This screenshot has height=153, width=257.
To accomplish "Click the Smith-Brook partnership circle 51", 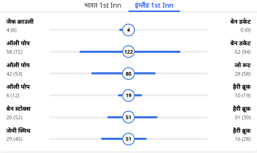I will tap(128, 139).
